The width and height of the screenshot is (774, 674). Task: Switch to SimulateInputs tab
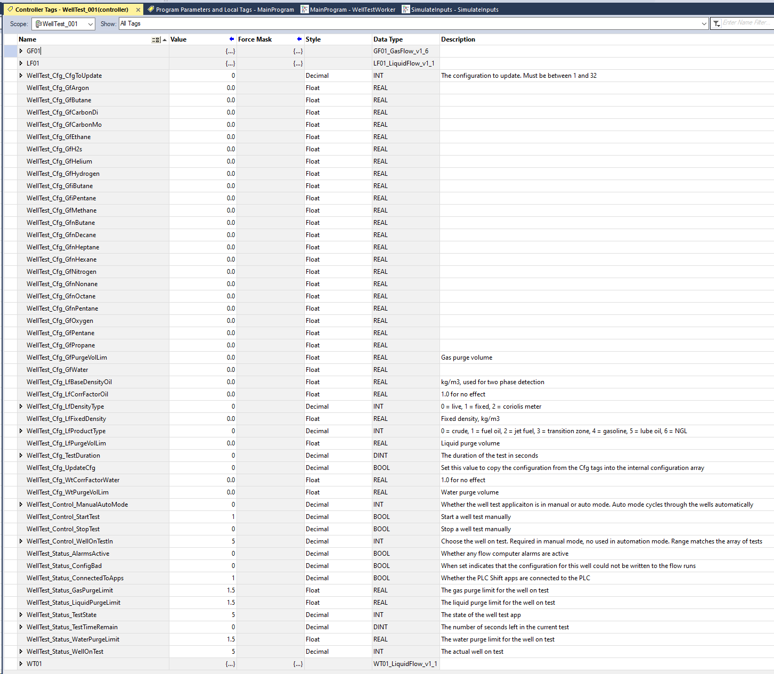[x=454, y=10]
